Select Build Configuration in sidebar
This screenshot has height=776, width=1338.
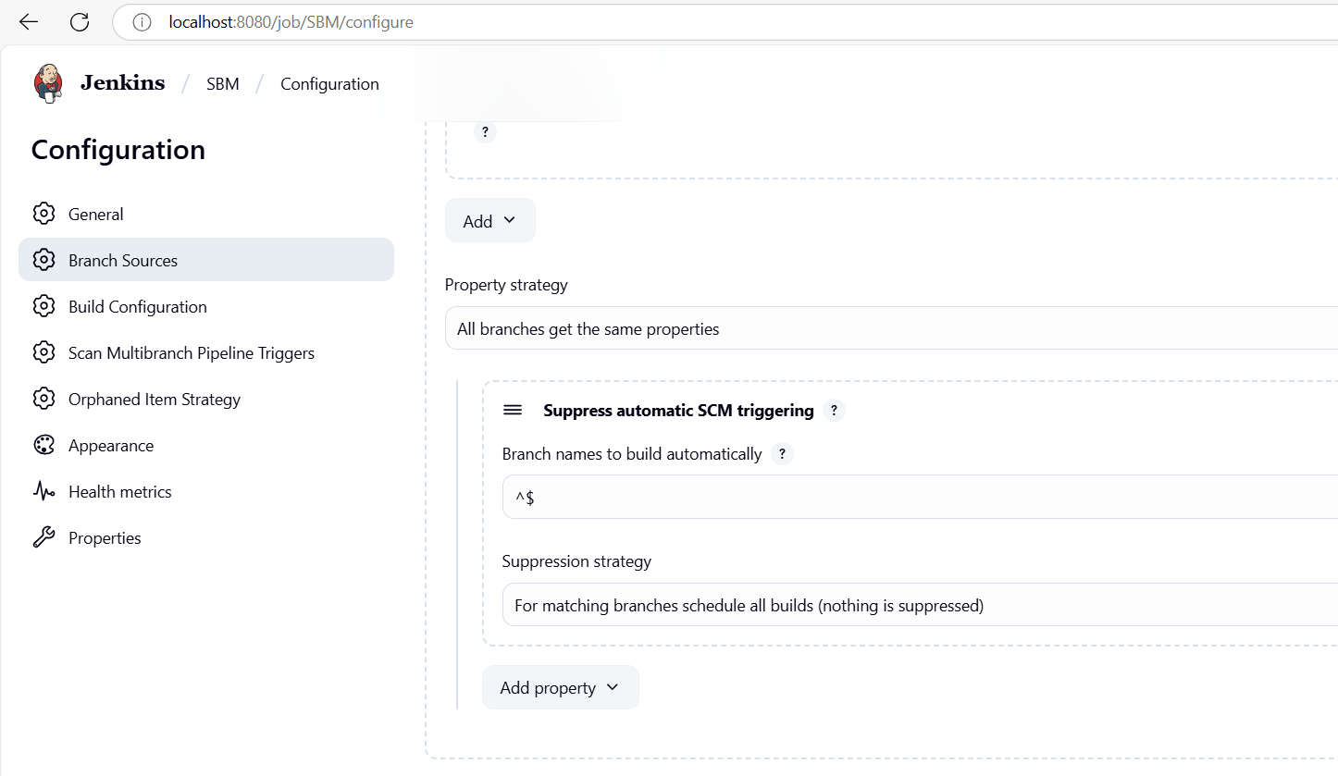[x=137, y=307]
